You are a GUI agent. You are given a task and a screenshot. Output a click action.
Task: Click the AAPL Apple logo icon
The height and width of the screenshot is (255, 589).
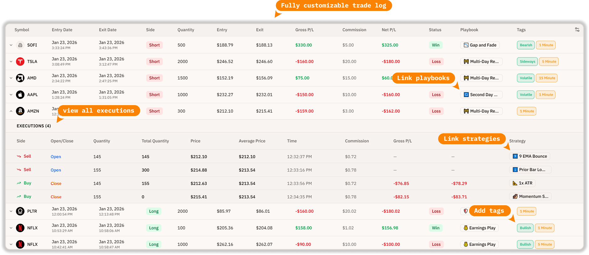pos(20,94)
